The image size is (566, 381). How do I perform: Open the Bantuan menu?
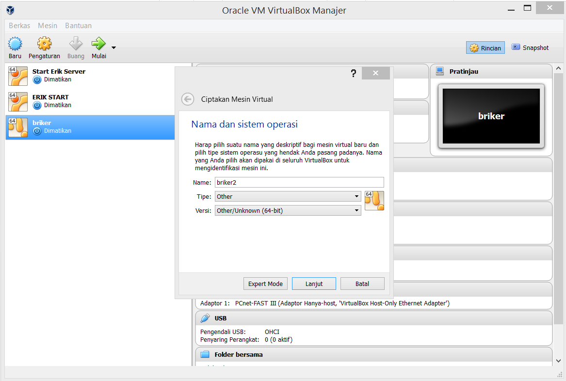[x=79, y=26]
